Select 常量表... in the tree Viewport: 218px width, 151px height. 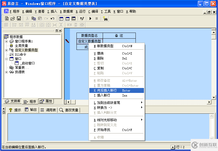[x=22, y=68]
